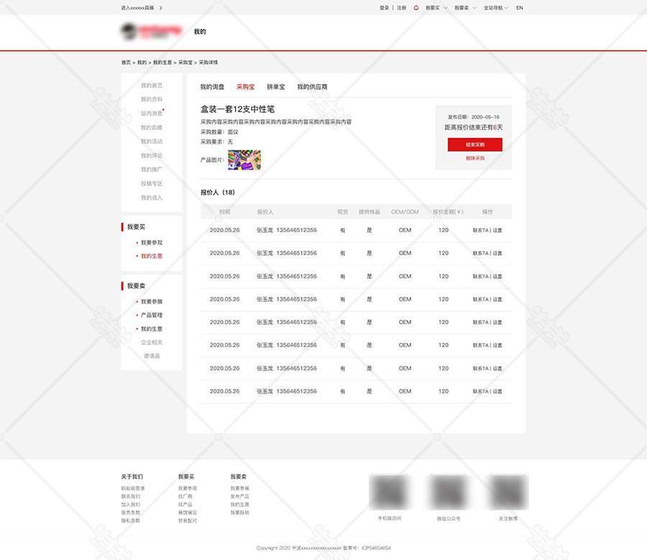Expand the 我要卖 dropdown in top bar
The width and height of the screenshot is (647, 560).
[x=465, y=8]
